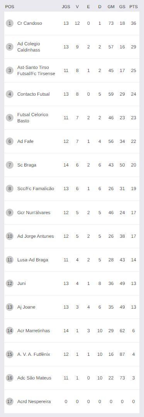Click the position 17 circle badge
Screen dimensions: 144x417
click(x=10, y=402)
